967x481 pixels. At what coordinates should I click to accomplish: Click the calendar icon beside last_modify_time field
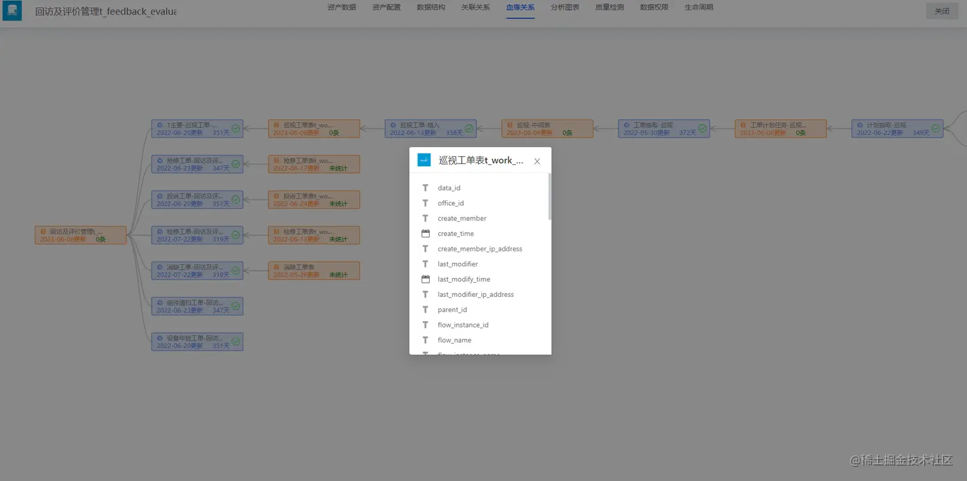(425, 279)
